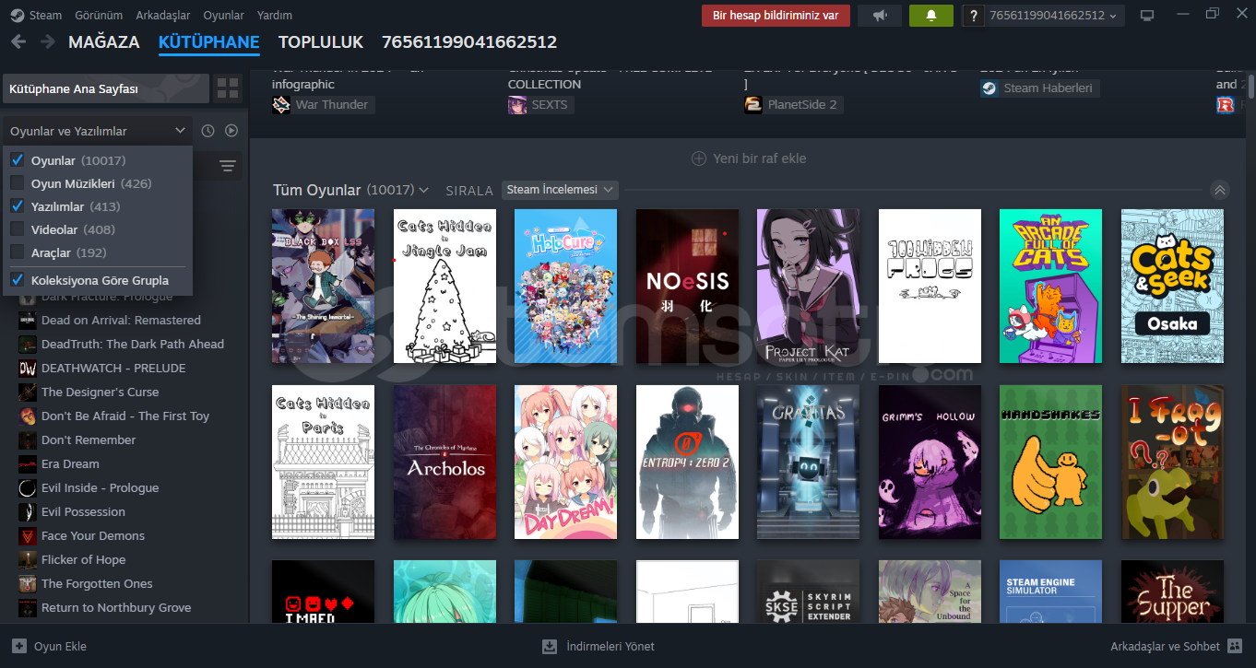Filter by ready to play icon
The width and height of the screenshot is (1256, 668).
[231, 131]
